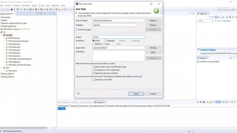This screenshot has width=237, height=133.
Task: Click the External Tools run icon
Action: pos(41,9)
